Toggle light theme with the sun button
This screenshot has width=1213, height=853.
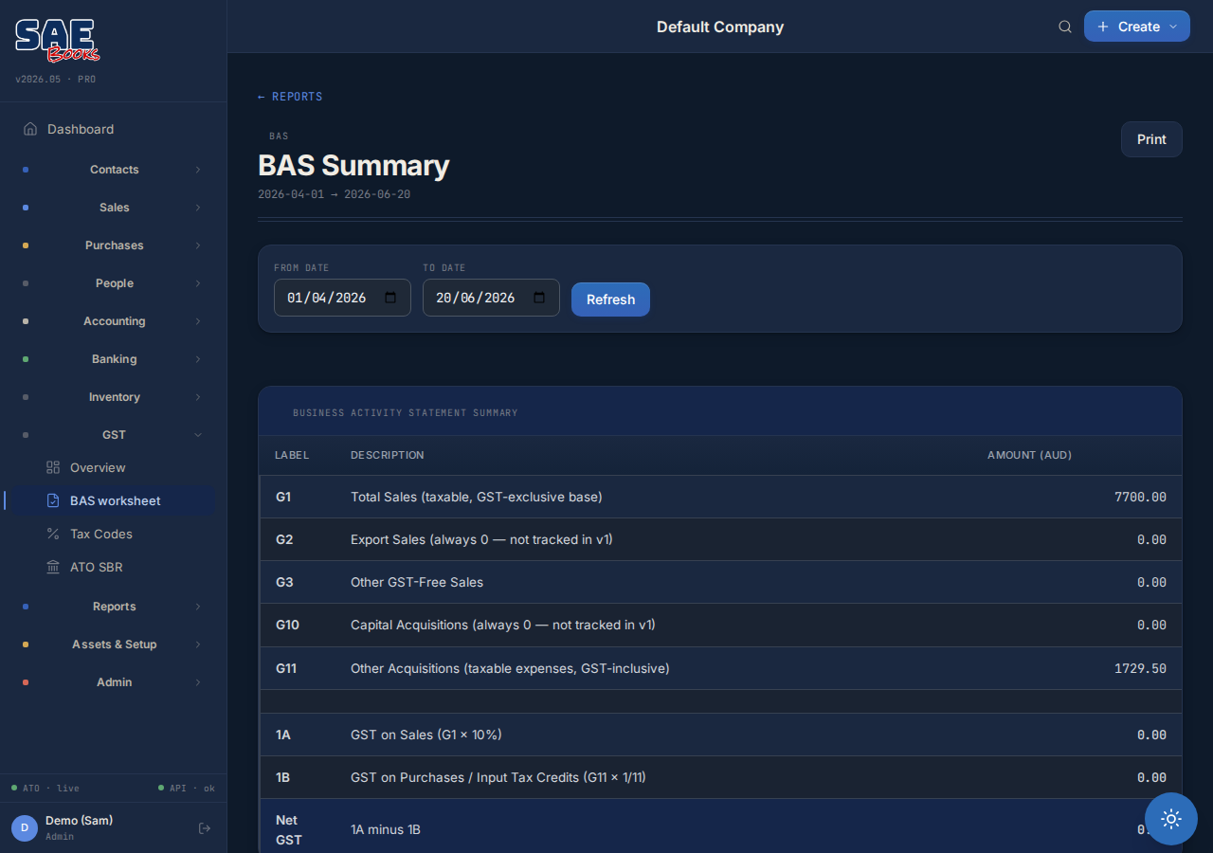[x=1171, y=819]
